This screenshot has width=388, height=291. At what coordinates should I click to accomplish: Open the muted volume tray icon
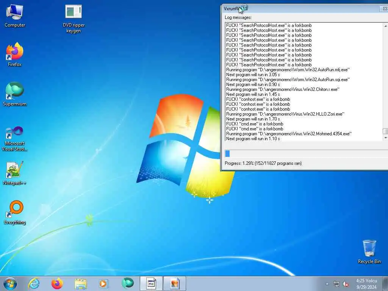coord(346,284)
